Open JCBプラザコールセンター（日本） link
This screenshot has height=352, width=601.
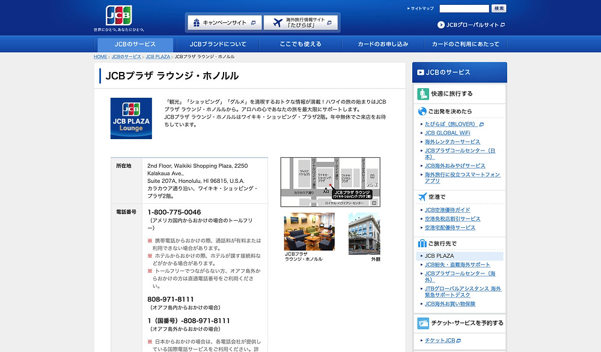(460, 154)
